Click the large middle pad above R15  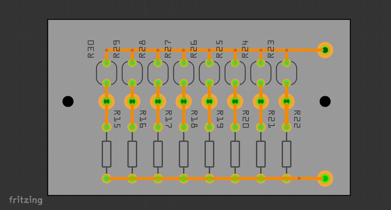click(x=106, y=102)
